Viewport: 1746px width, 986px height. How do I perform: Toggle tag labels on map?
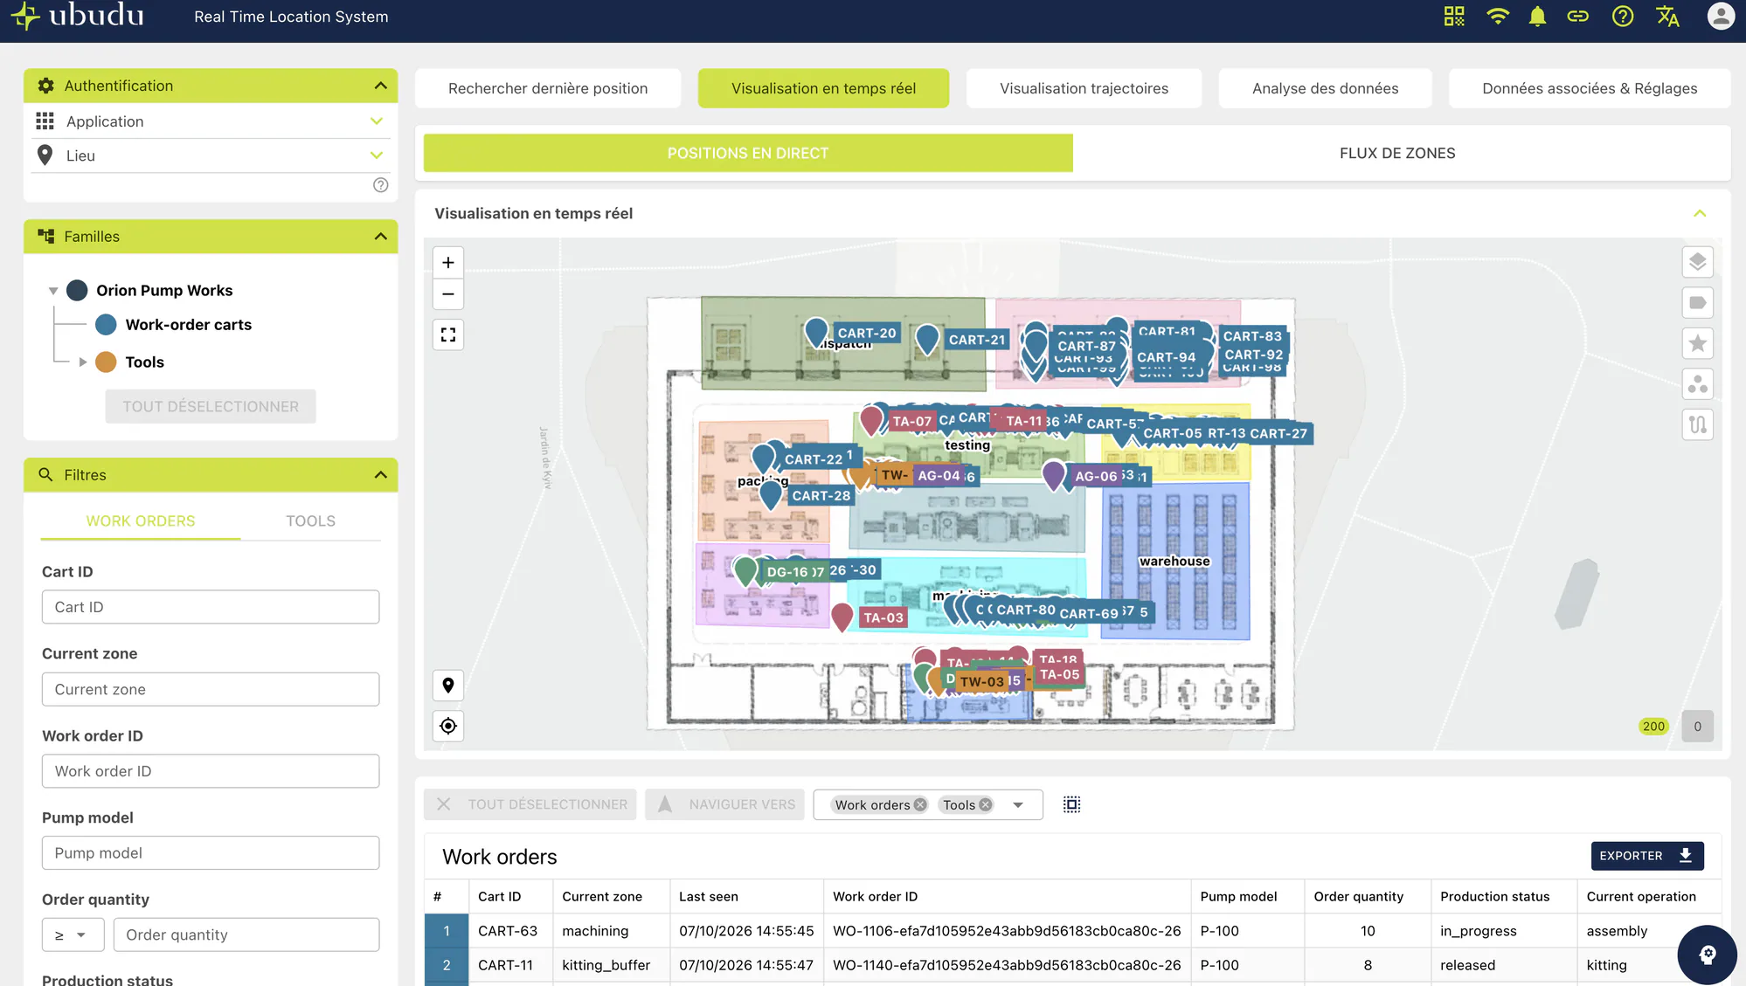coord(1697,303)
